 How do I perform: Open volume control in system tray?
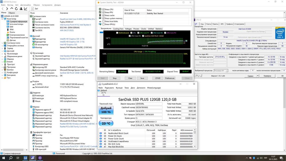(261, 158)
